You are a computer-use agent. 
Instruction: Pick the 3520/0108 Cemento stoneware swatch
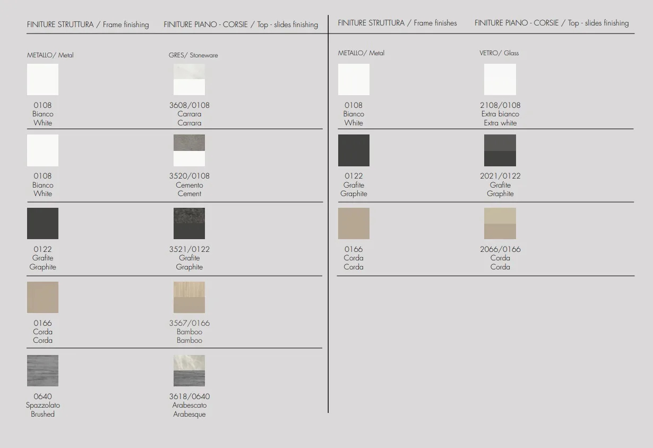tap(189, 150)
